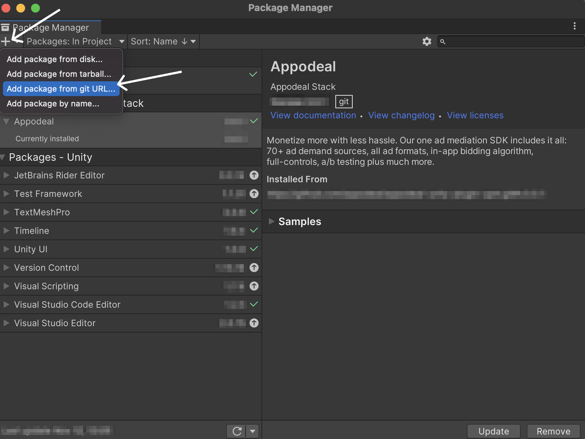The height and width of the screenshot is (439, 585).
Task: Click update arrow icon for Version Control
Action: coord(254,268)
